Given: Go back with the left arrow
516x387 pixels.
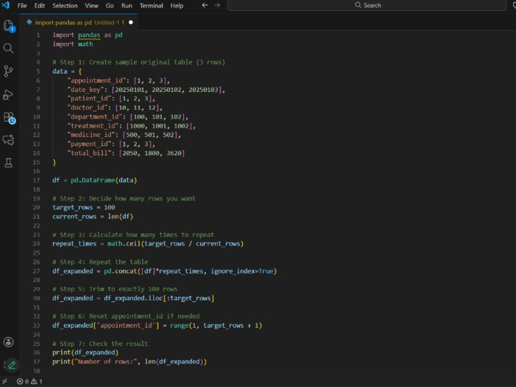Looking at the screenshot, I should pyautogui.click(x=205, y=5).
